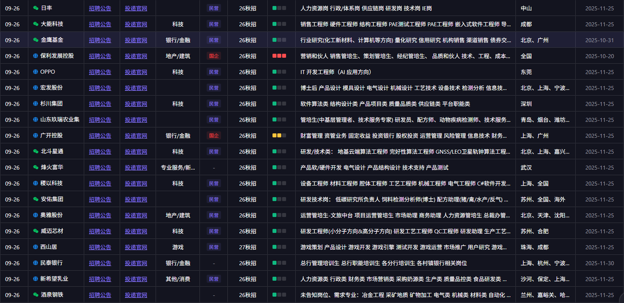Click the date 2025-10-20 for 保利发展控股
Image resolution: width=624 pixels, height=303 pixels.
599,56
